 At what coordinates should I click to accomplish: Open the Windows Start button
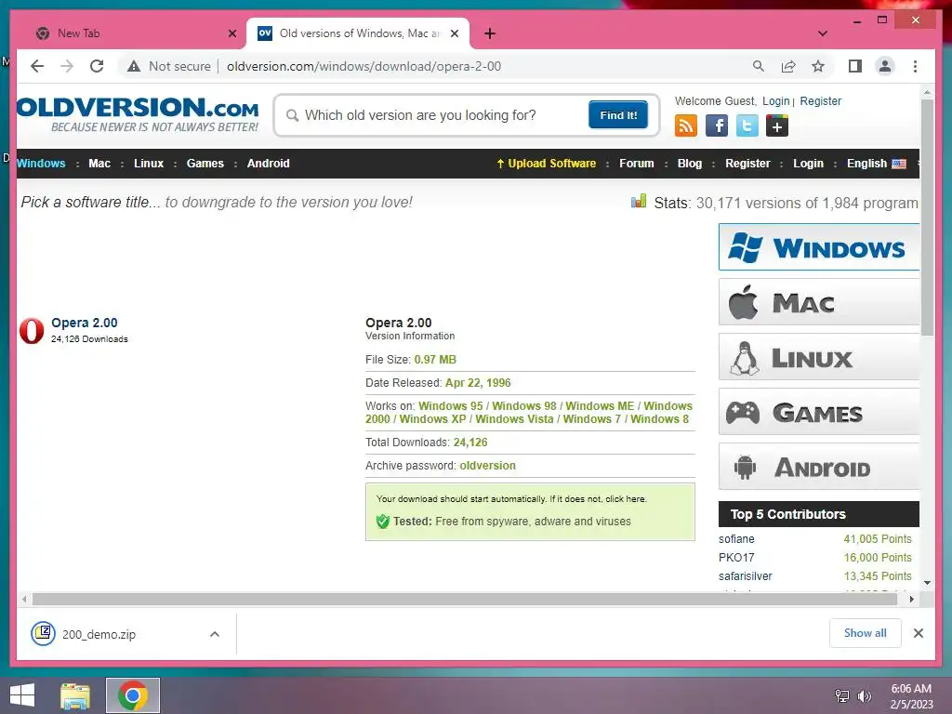pos(22,695)
